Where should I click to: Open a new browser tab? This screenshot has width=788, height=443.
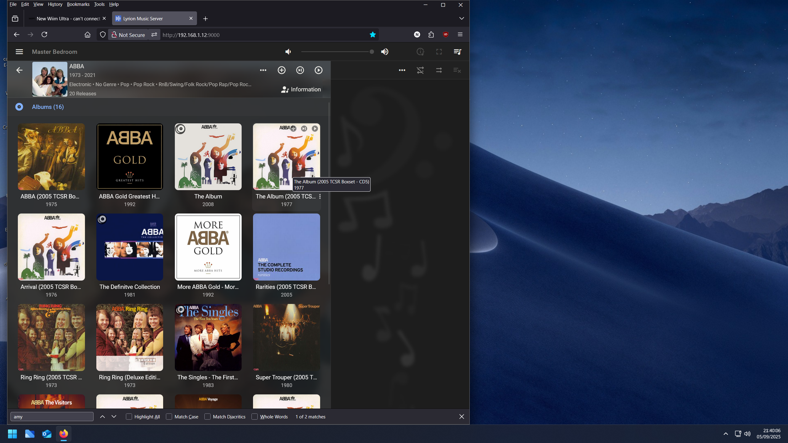[x=205, y=19]
